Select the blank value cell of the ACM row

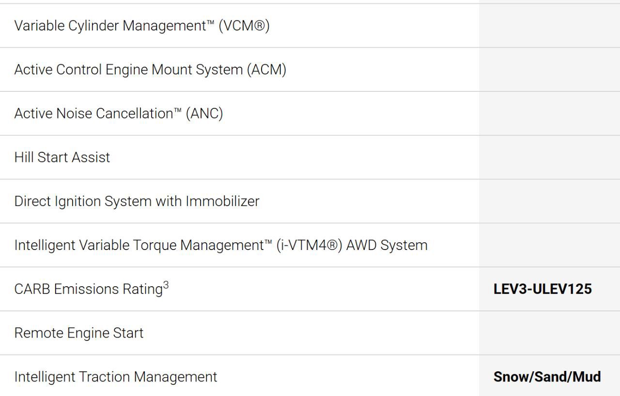pyautogui.click(x=550, y=70)
